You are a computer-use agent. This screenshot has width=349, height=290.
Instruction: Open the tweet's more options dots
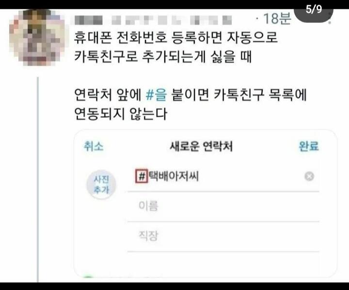330,18
